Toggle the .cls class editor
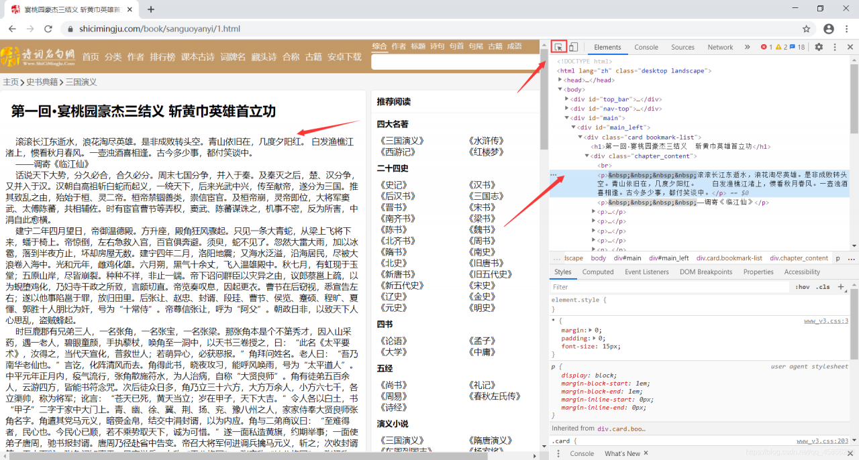 click(x=823, y=287)
